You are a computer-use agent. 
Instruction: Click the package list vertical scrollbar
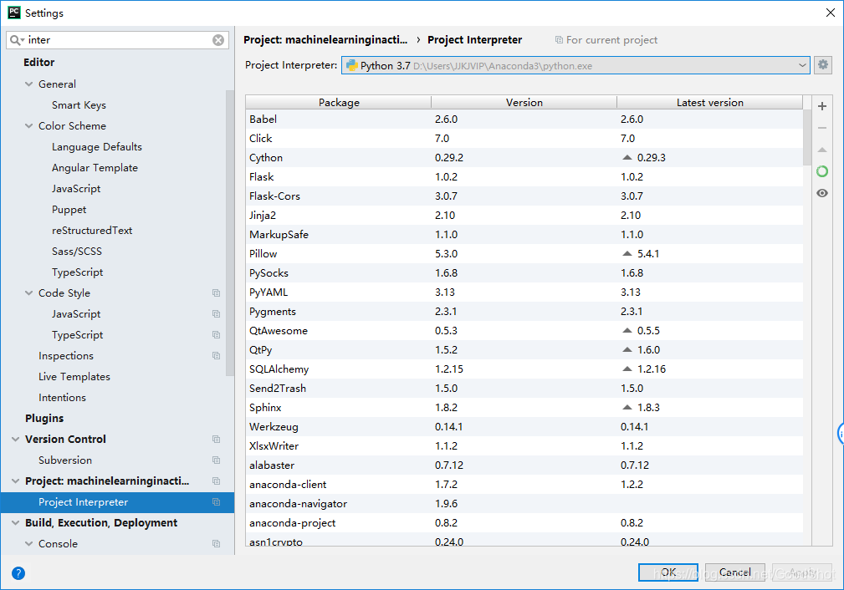[807, 137]
